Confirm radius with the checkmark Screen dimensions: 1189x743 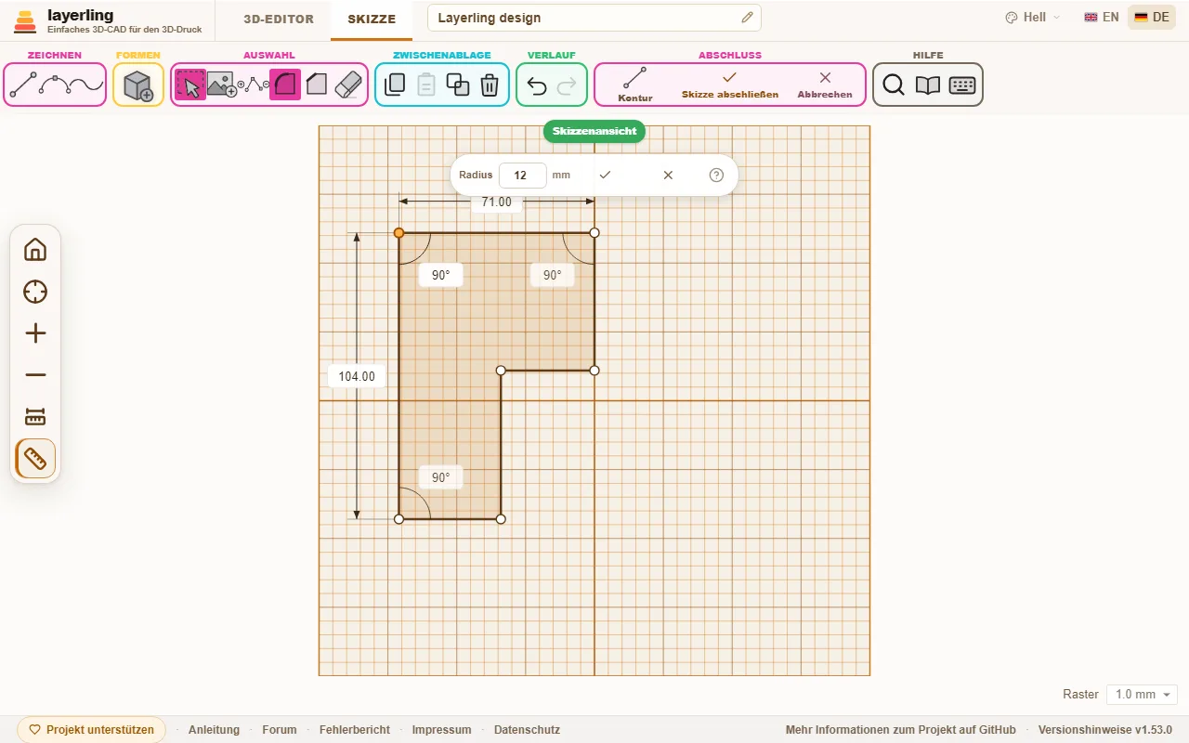coord(605,175)
